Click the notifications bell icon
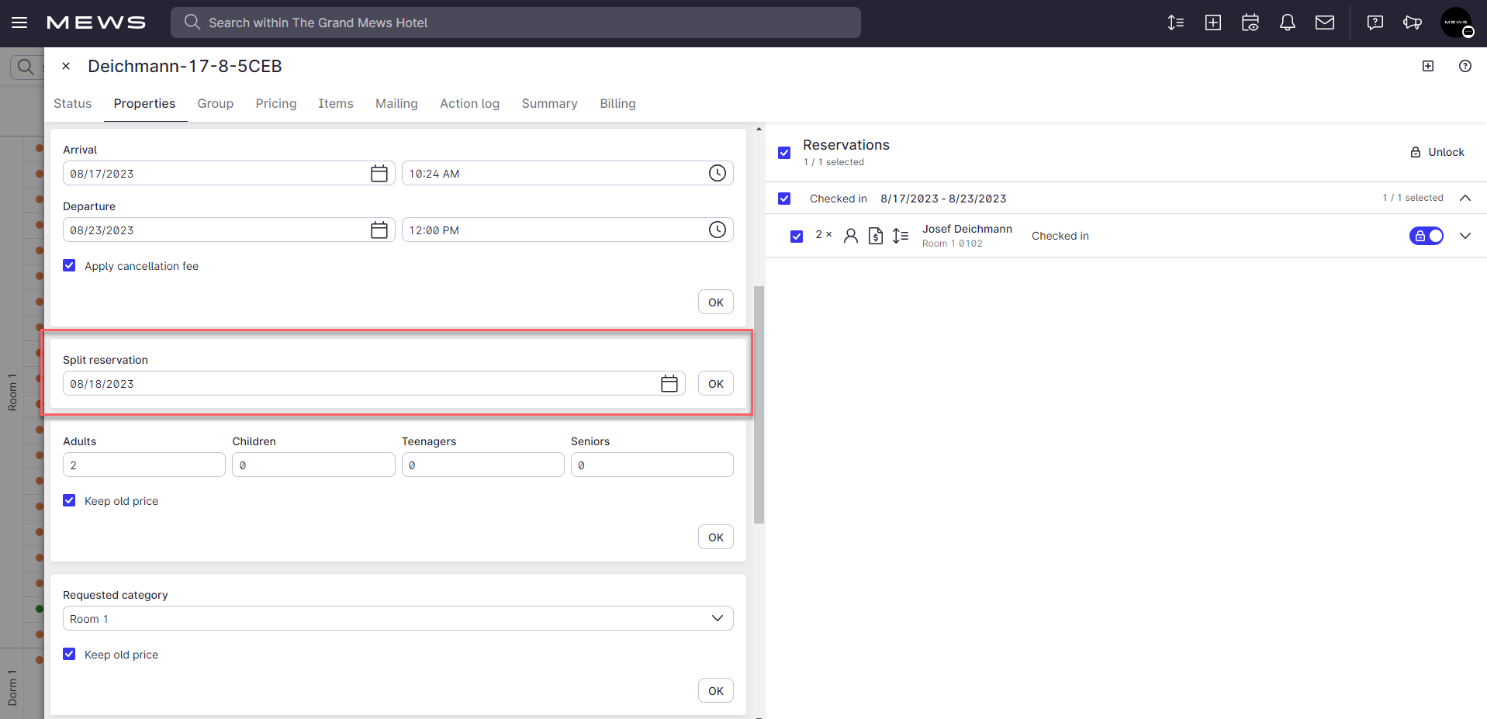The height and width of the screenshot is (719, 1487). (x=1287, y=22)
